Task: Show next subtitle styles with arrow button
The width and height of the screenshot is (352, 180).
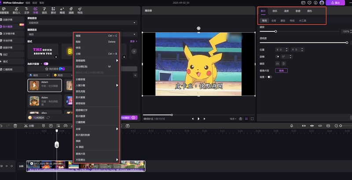Action: 134,51
